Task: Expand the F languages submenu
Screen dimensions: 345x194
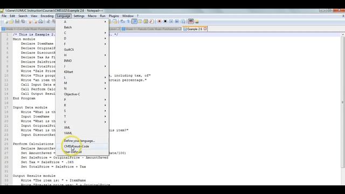Action: tap(82, 44)
